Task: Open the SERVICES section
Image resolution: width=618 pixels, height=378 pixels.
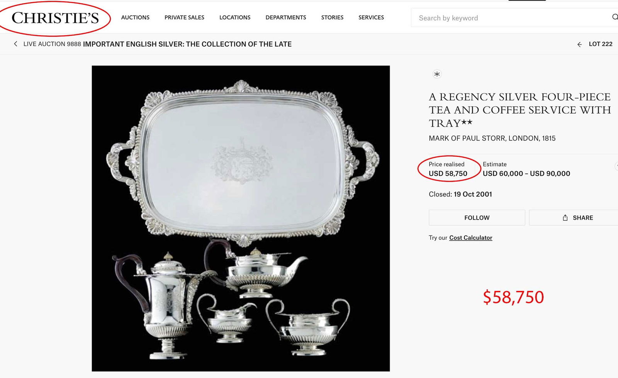Action: click(x=371, y=17)
